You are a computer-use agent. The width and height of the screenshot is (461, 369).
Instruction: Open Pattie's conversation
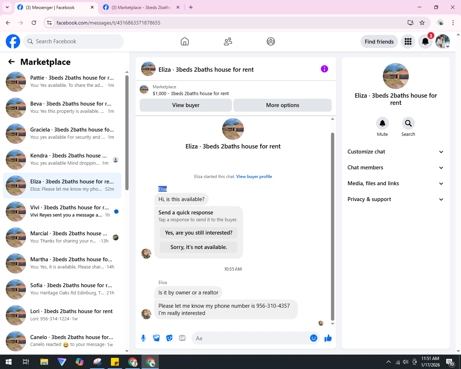(x=62, y=81)
